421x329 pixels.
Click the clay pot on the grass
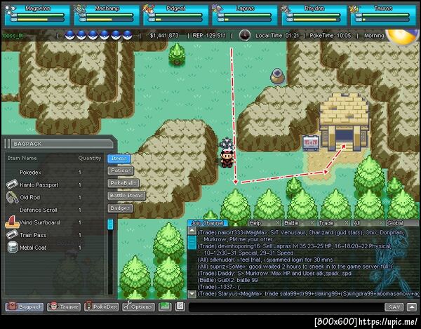[277, 76]
